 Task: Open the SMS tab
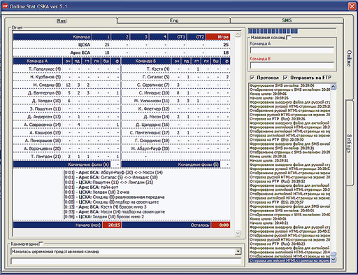point(287,20)
